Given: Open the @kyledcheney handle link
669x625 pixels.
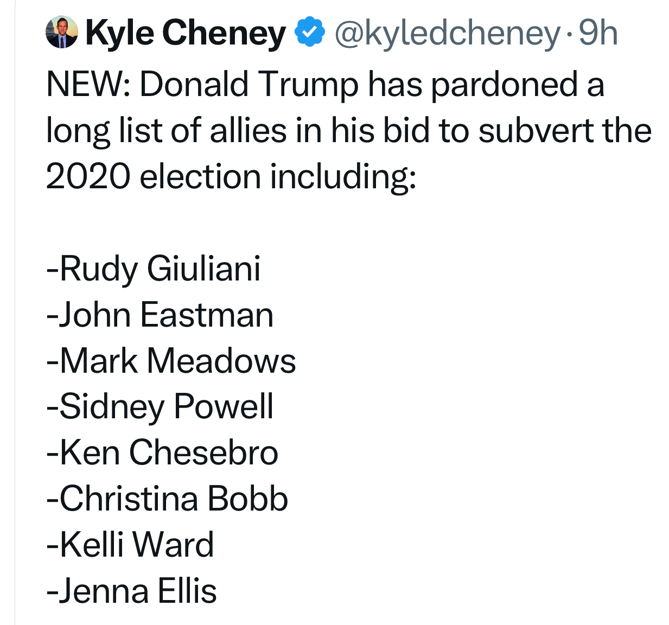Looking at the screenshot, I should pyautogui.click(x=447, y=33).
